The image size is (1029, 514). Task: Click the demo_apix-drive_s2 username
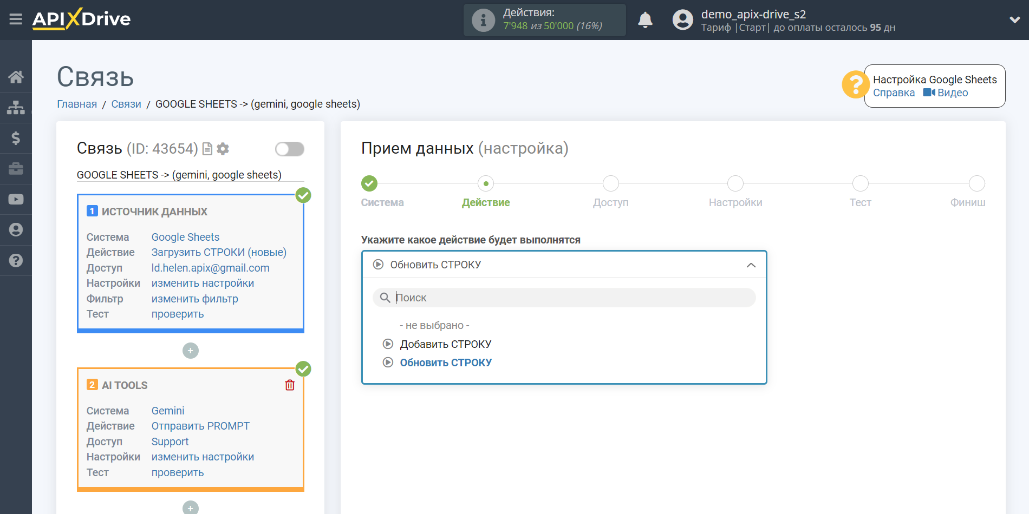click(x=753, y=14)
